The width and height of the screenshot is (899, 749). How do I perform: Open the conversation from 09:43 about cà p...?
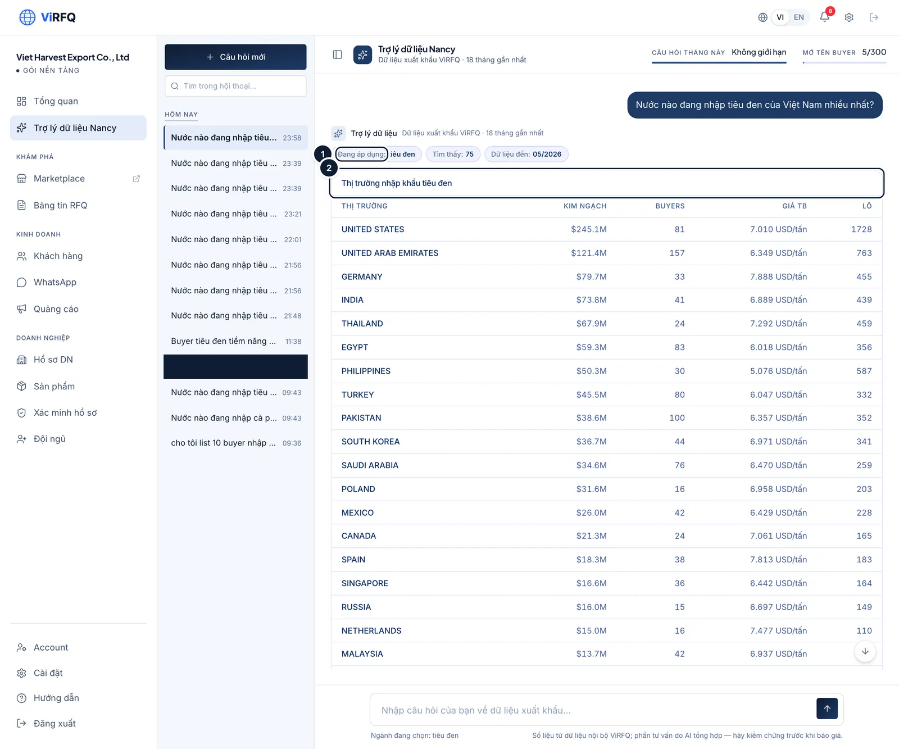235,418
